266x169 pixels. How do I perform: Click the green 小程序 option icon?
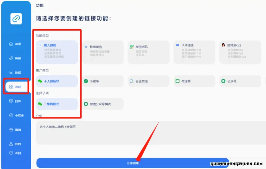pos(86,81)
